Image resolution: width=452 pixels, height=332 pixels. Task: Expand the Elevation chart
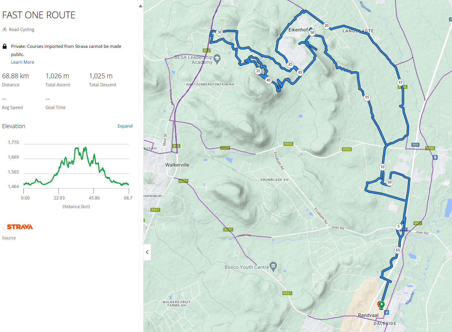coord(125,126)
